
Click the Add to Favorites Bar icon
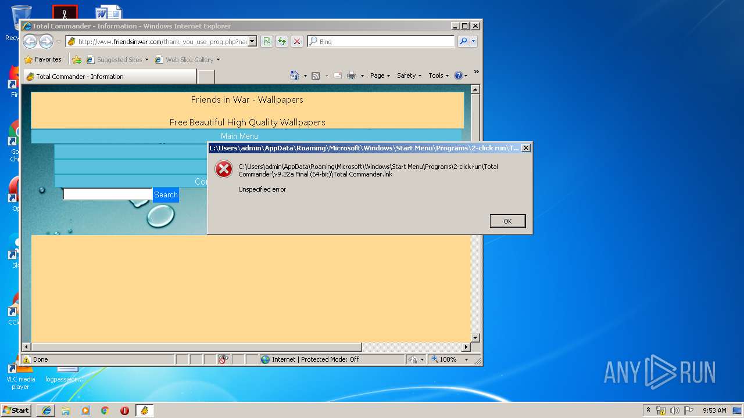pos(77,59)
